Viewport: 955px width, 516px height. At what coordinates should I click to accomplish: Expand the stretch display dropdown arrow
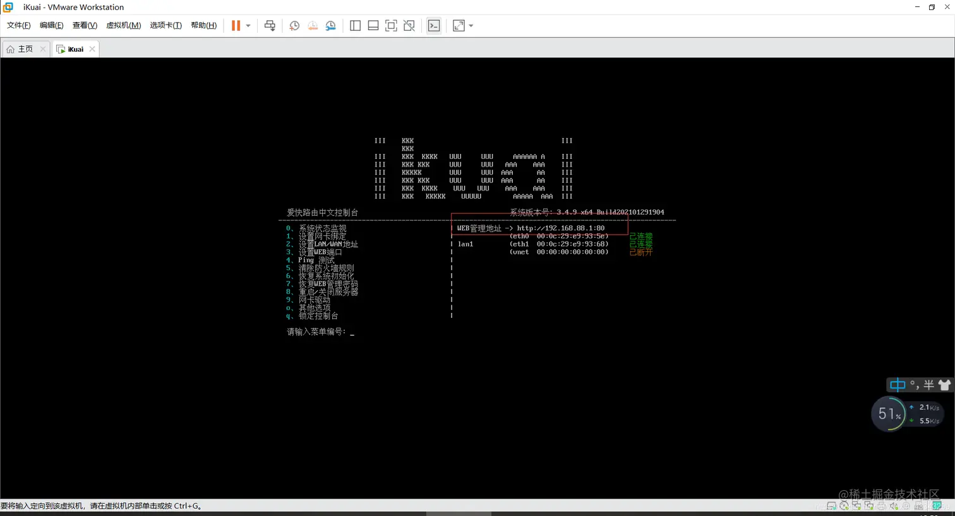click(x=471, y=26)
